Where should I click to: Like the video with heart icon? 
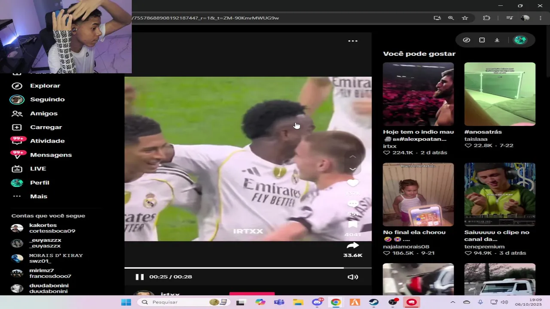353,183
